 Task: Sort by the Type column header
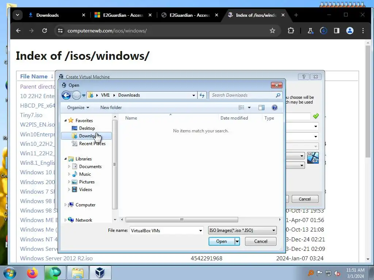[x=269, y=118]
